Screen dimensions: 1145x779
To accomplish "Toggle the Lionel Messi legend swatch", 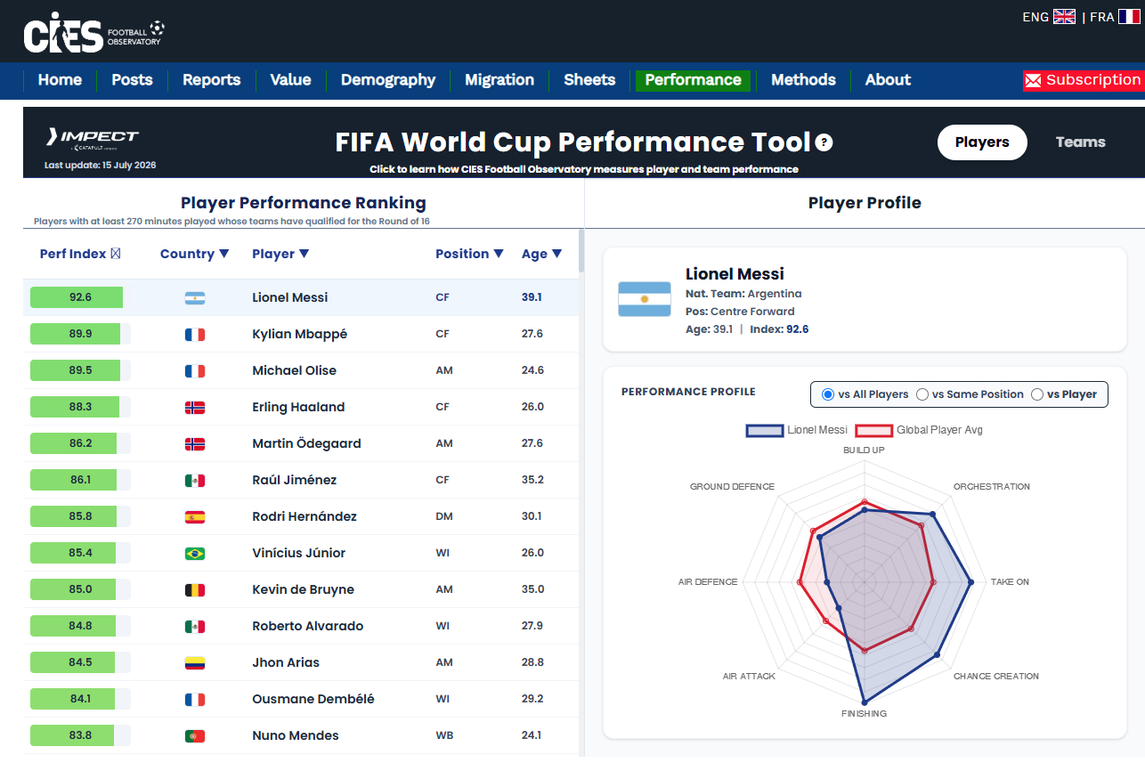I will (765, 430).
